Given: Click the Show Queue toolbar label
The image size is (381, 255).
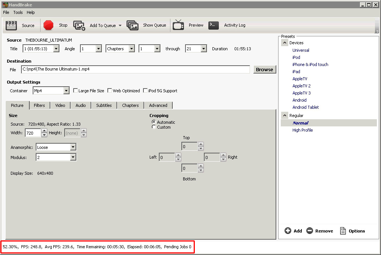Looking at the screenshot, I should pos(155,25).
